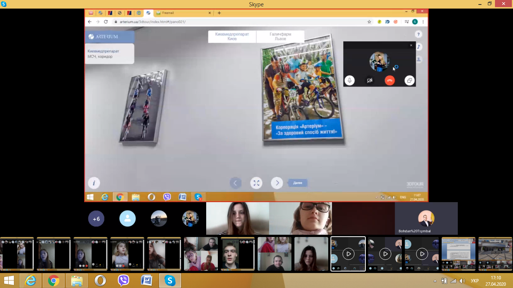Viewport: 513px width, 288px height.
Task: Click the video tile of the girl with glasses
Action: click(x=300, y=219)
